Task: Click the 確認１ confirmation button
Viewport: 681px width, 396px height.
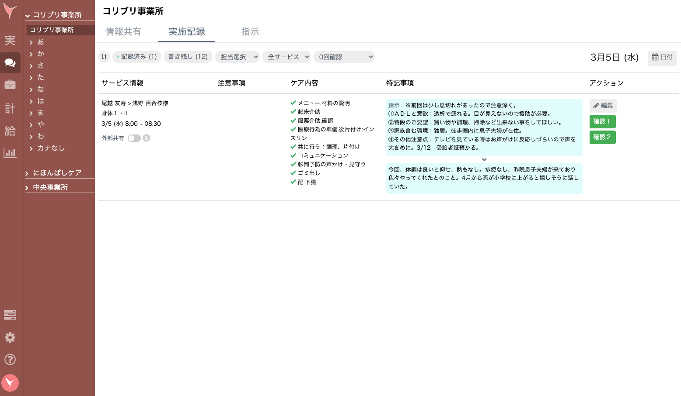Action: (602, 121)
